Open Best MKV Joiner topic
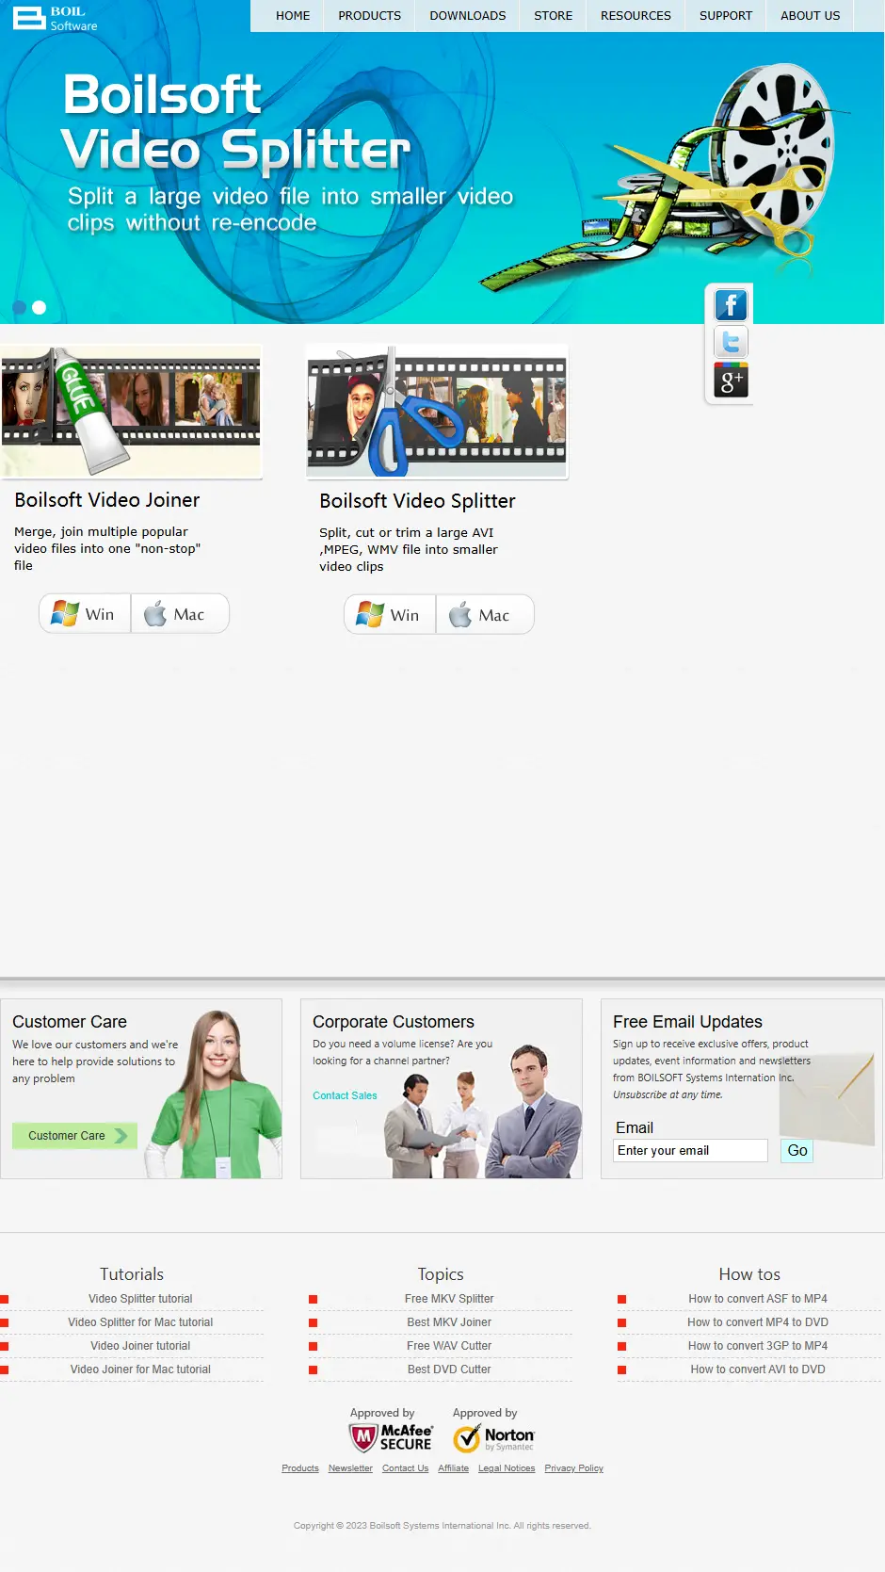The width and height of the screenshot is (885, 1572). [x=449, y=1322]
